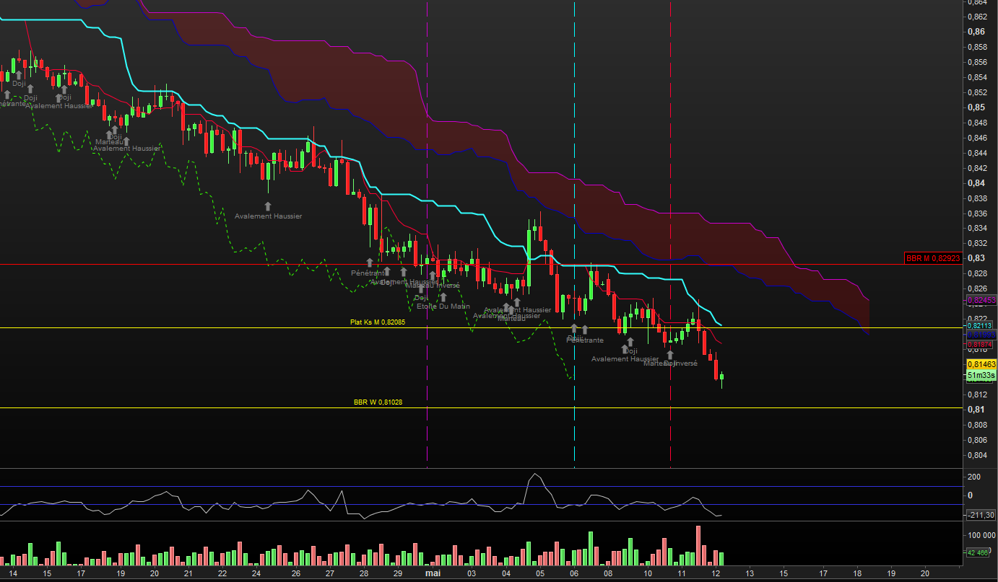Click the arrow above the Pénétrant pattern label
The width and height of the screenshot is (998, 582).
370,263
